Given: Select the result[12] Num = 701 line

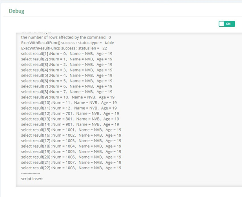Looking at the screenshot, I should point(70,113).
